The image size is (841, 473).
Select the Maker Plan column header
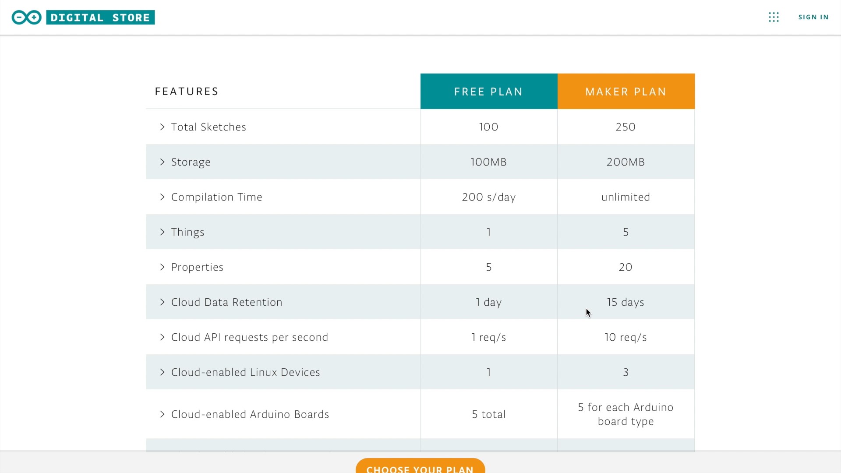(625, 92)
